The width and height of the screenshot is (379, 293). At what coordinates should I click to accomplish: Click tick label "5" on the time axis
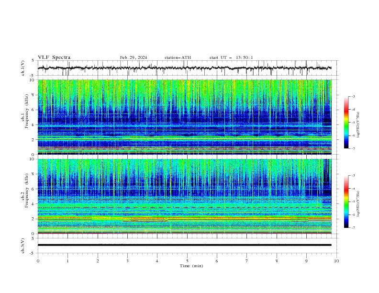pyautogui.click(x=187, y=261)
